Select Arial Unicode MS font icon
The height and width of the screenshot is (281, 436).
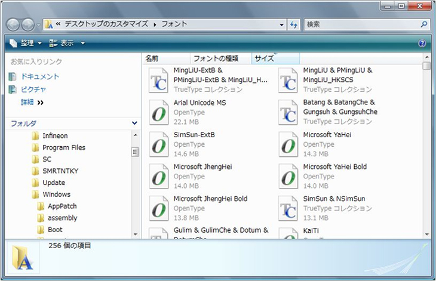158,112
